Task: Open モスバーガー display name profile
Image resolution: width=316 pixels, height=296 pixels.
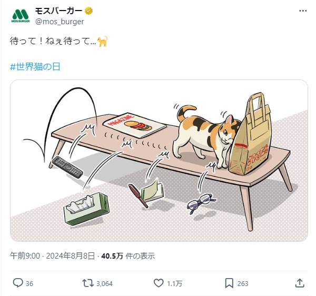Action: click(58, 11)
